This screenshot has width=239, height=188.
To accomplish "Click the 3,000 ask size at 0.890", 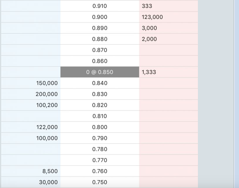I will pos(149,28).
